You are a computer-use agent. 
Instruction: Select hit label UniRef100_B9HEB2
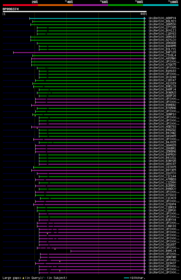[x=162, y=105]
